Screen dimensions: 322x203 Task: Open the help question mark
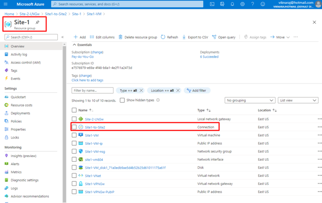tap(252, 4)
